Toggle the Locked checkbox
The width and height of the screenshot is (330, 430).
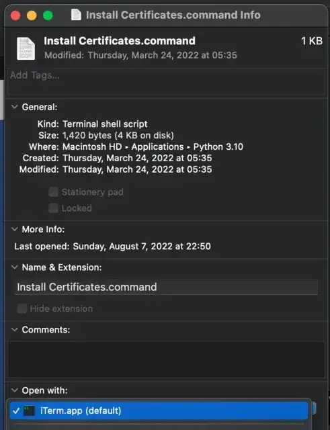click(53, 208)
